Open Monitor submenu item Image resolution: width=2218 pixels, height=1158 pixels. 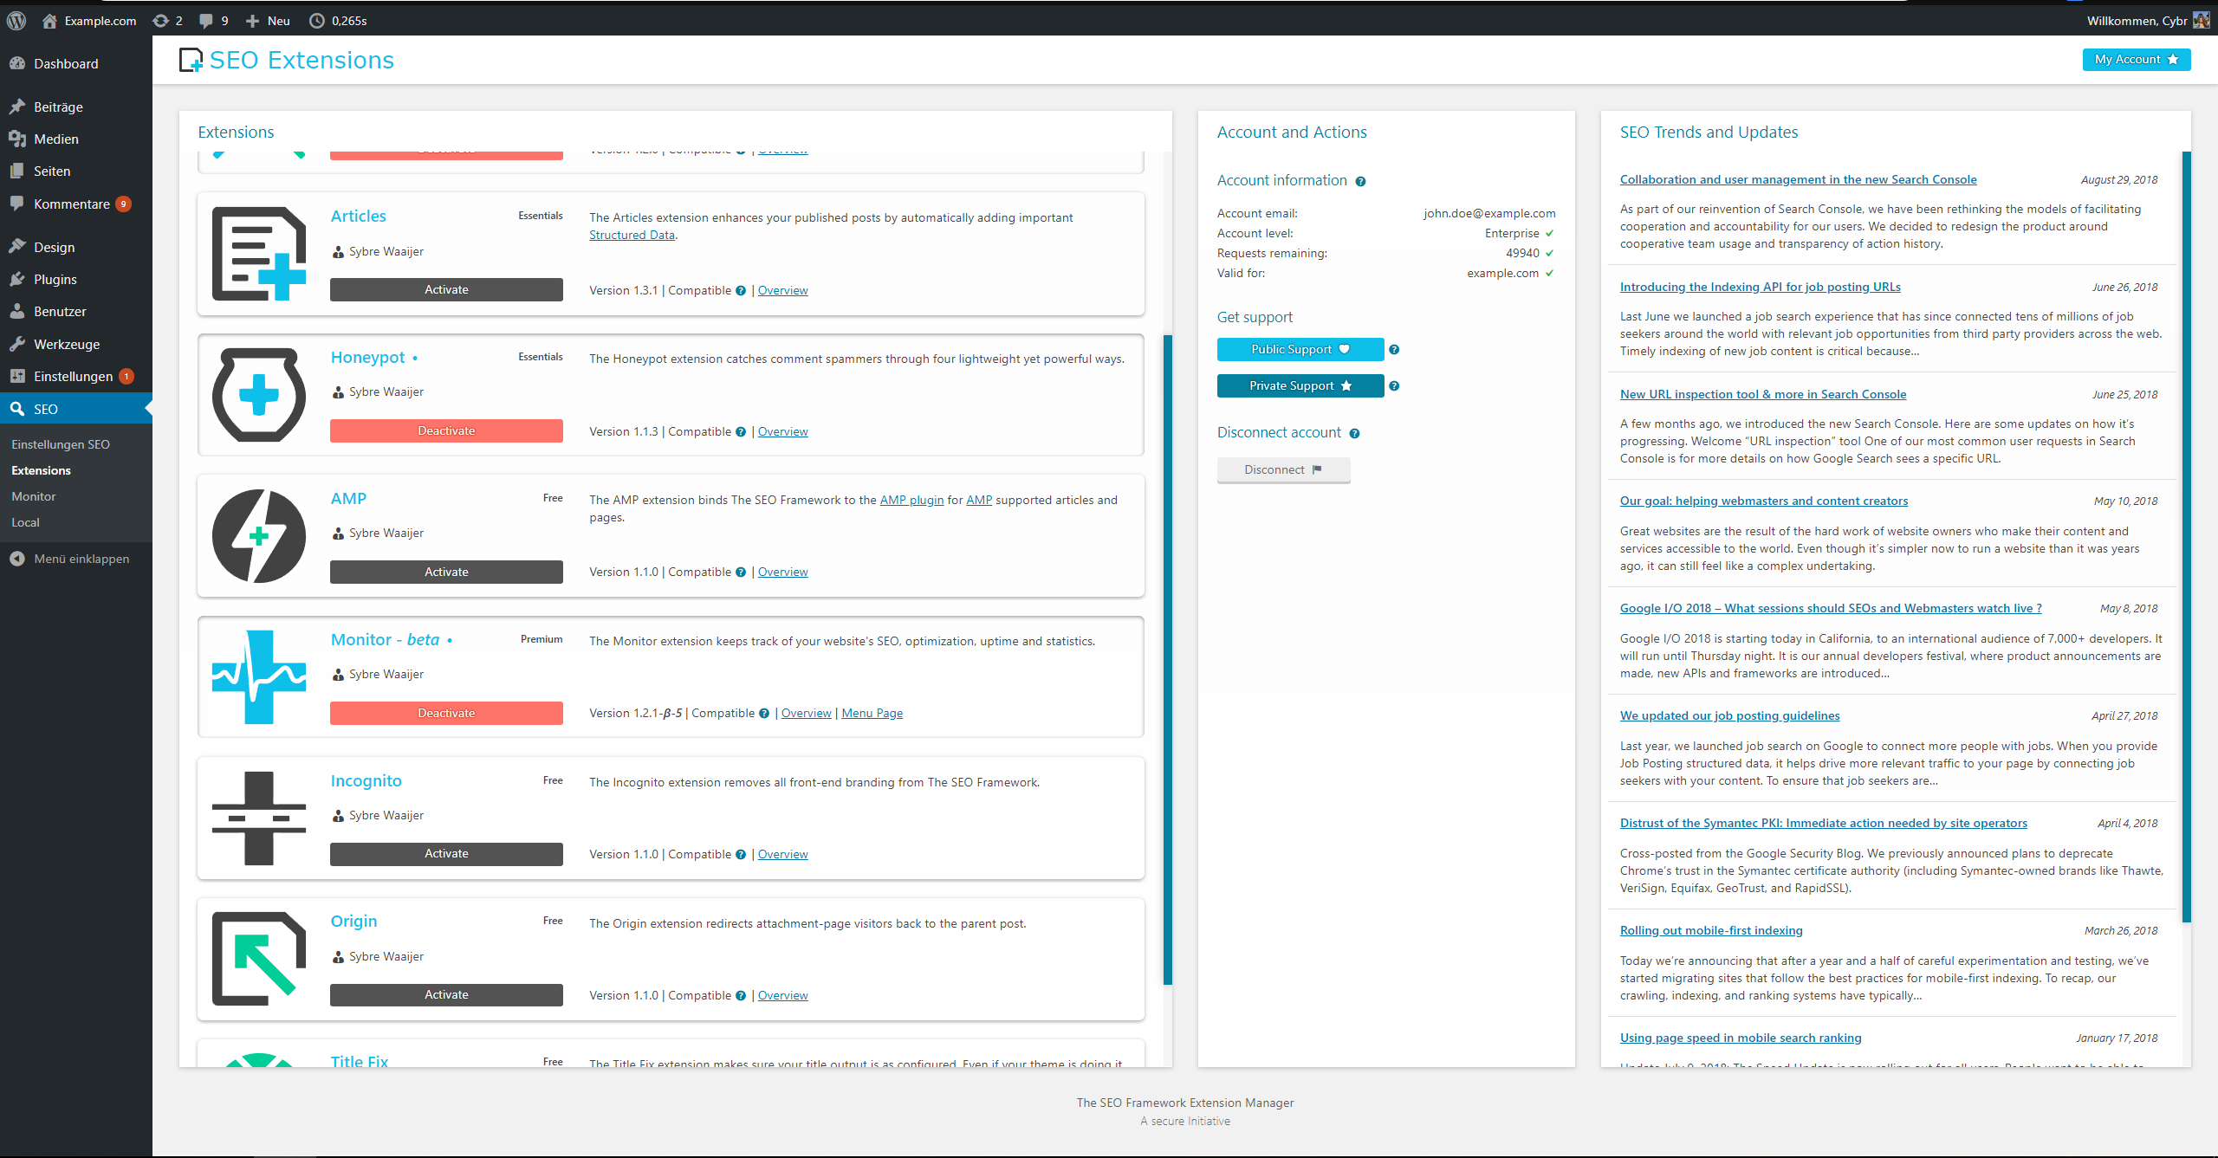tap(34, 496)
